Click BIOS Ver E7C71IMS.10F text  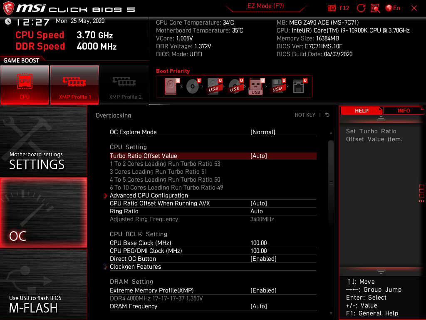[310, 46]
